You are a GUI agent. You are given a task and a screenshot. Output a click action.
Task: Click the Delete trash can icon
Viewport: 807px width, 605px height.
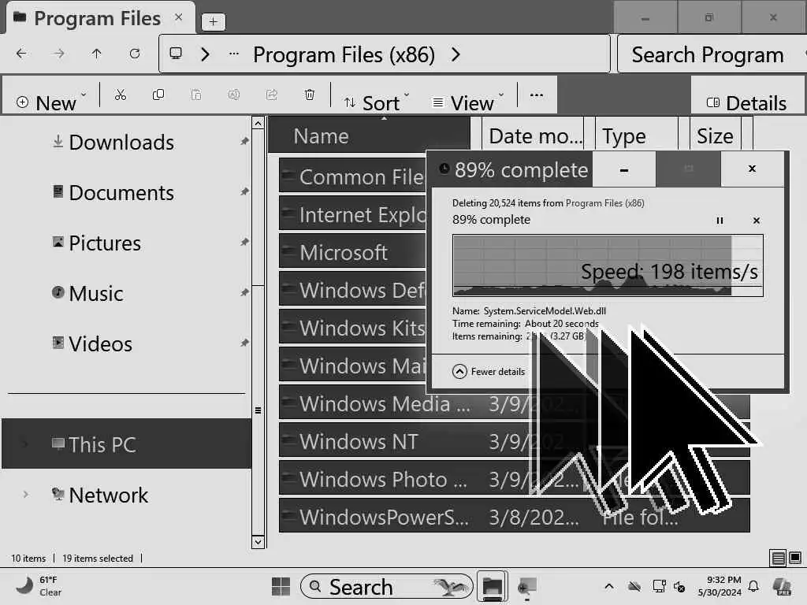(x=309, y=95)
